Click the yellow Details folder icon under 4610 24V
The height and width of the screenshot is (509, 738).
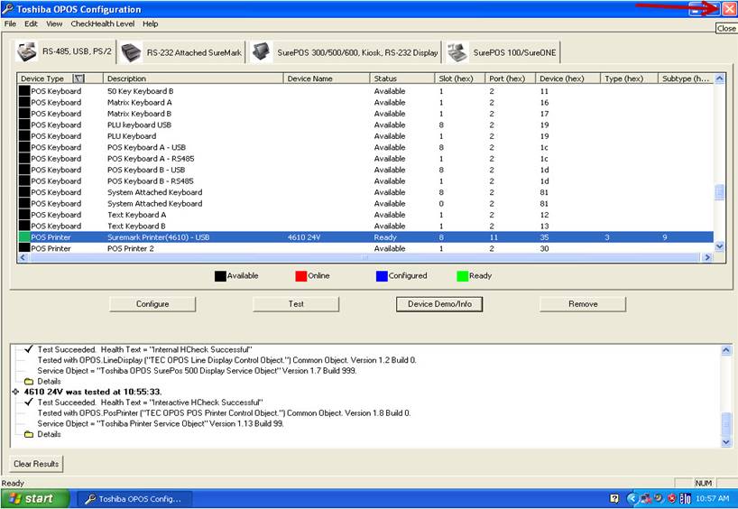pos(29,434)
